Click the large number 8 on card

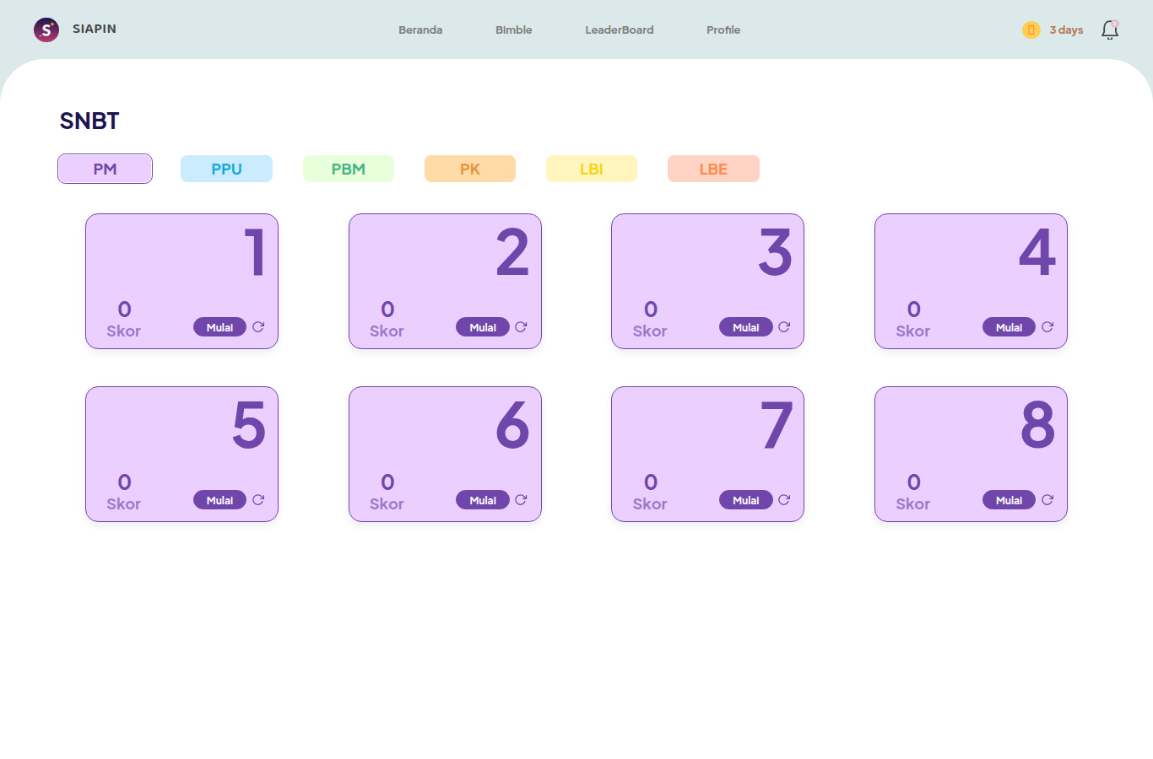[x=1037, y=425]
